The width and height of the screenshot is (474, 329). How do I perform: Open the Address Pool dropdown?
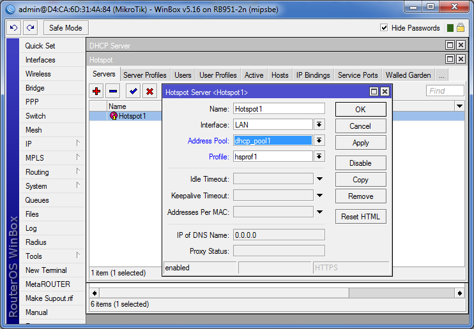pos(319,140)
